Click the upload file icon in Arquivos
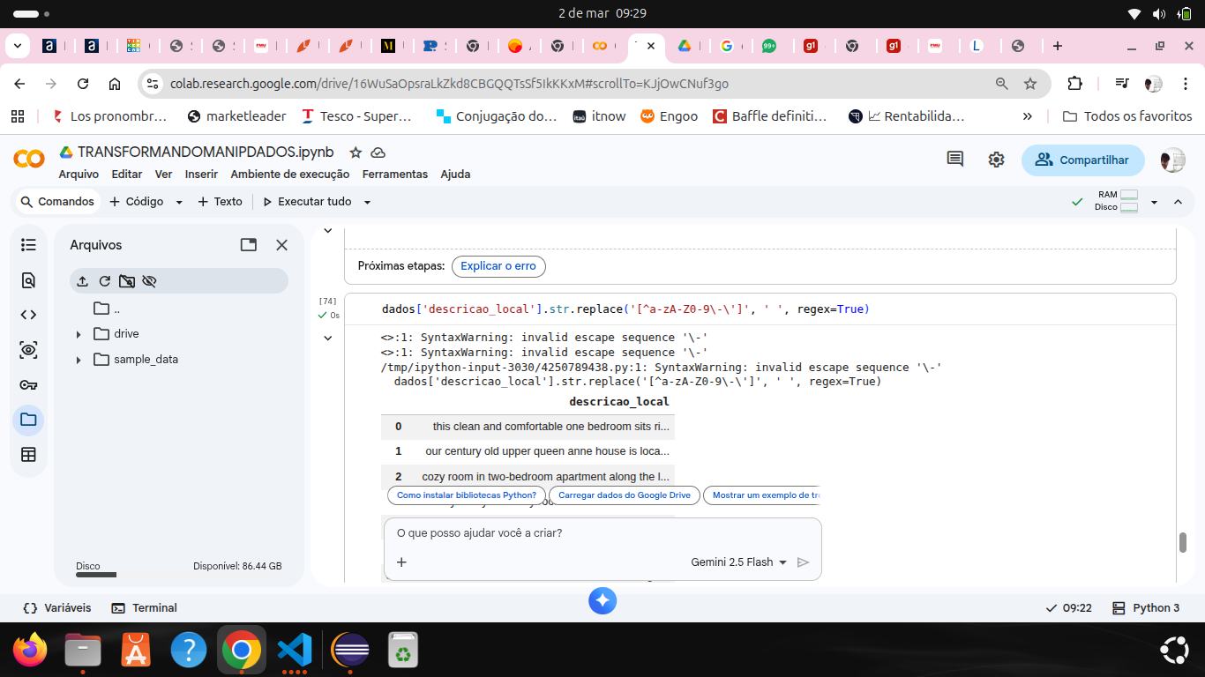This screenshot has width=1205, height=677. (82, 281)
